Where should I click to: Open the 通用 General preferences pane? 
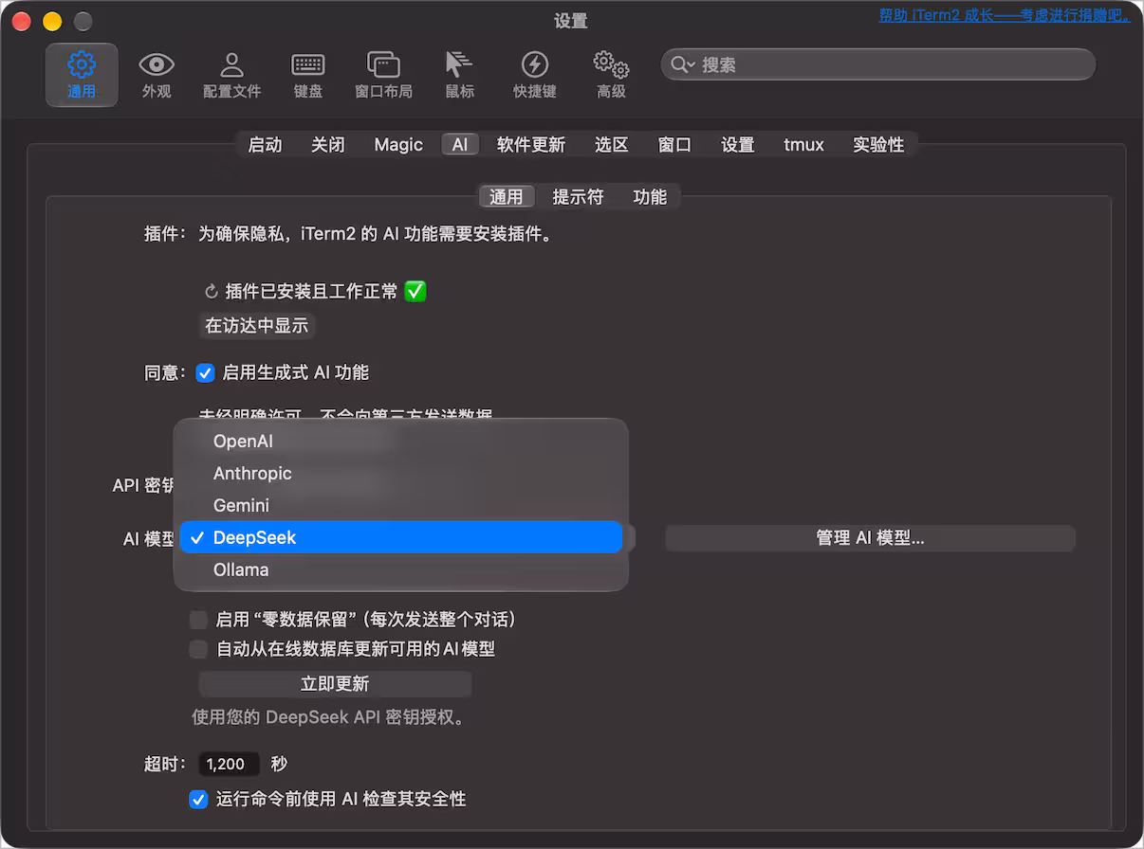(x=82, y=75)
